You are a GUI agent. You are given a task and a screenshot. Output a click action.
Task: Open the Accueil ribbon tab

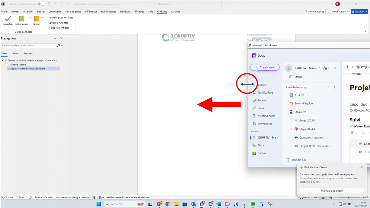point(15,11)
